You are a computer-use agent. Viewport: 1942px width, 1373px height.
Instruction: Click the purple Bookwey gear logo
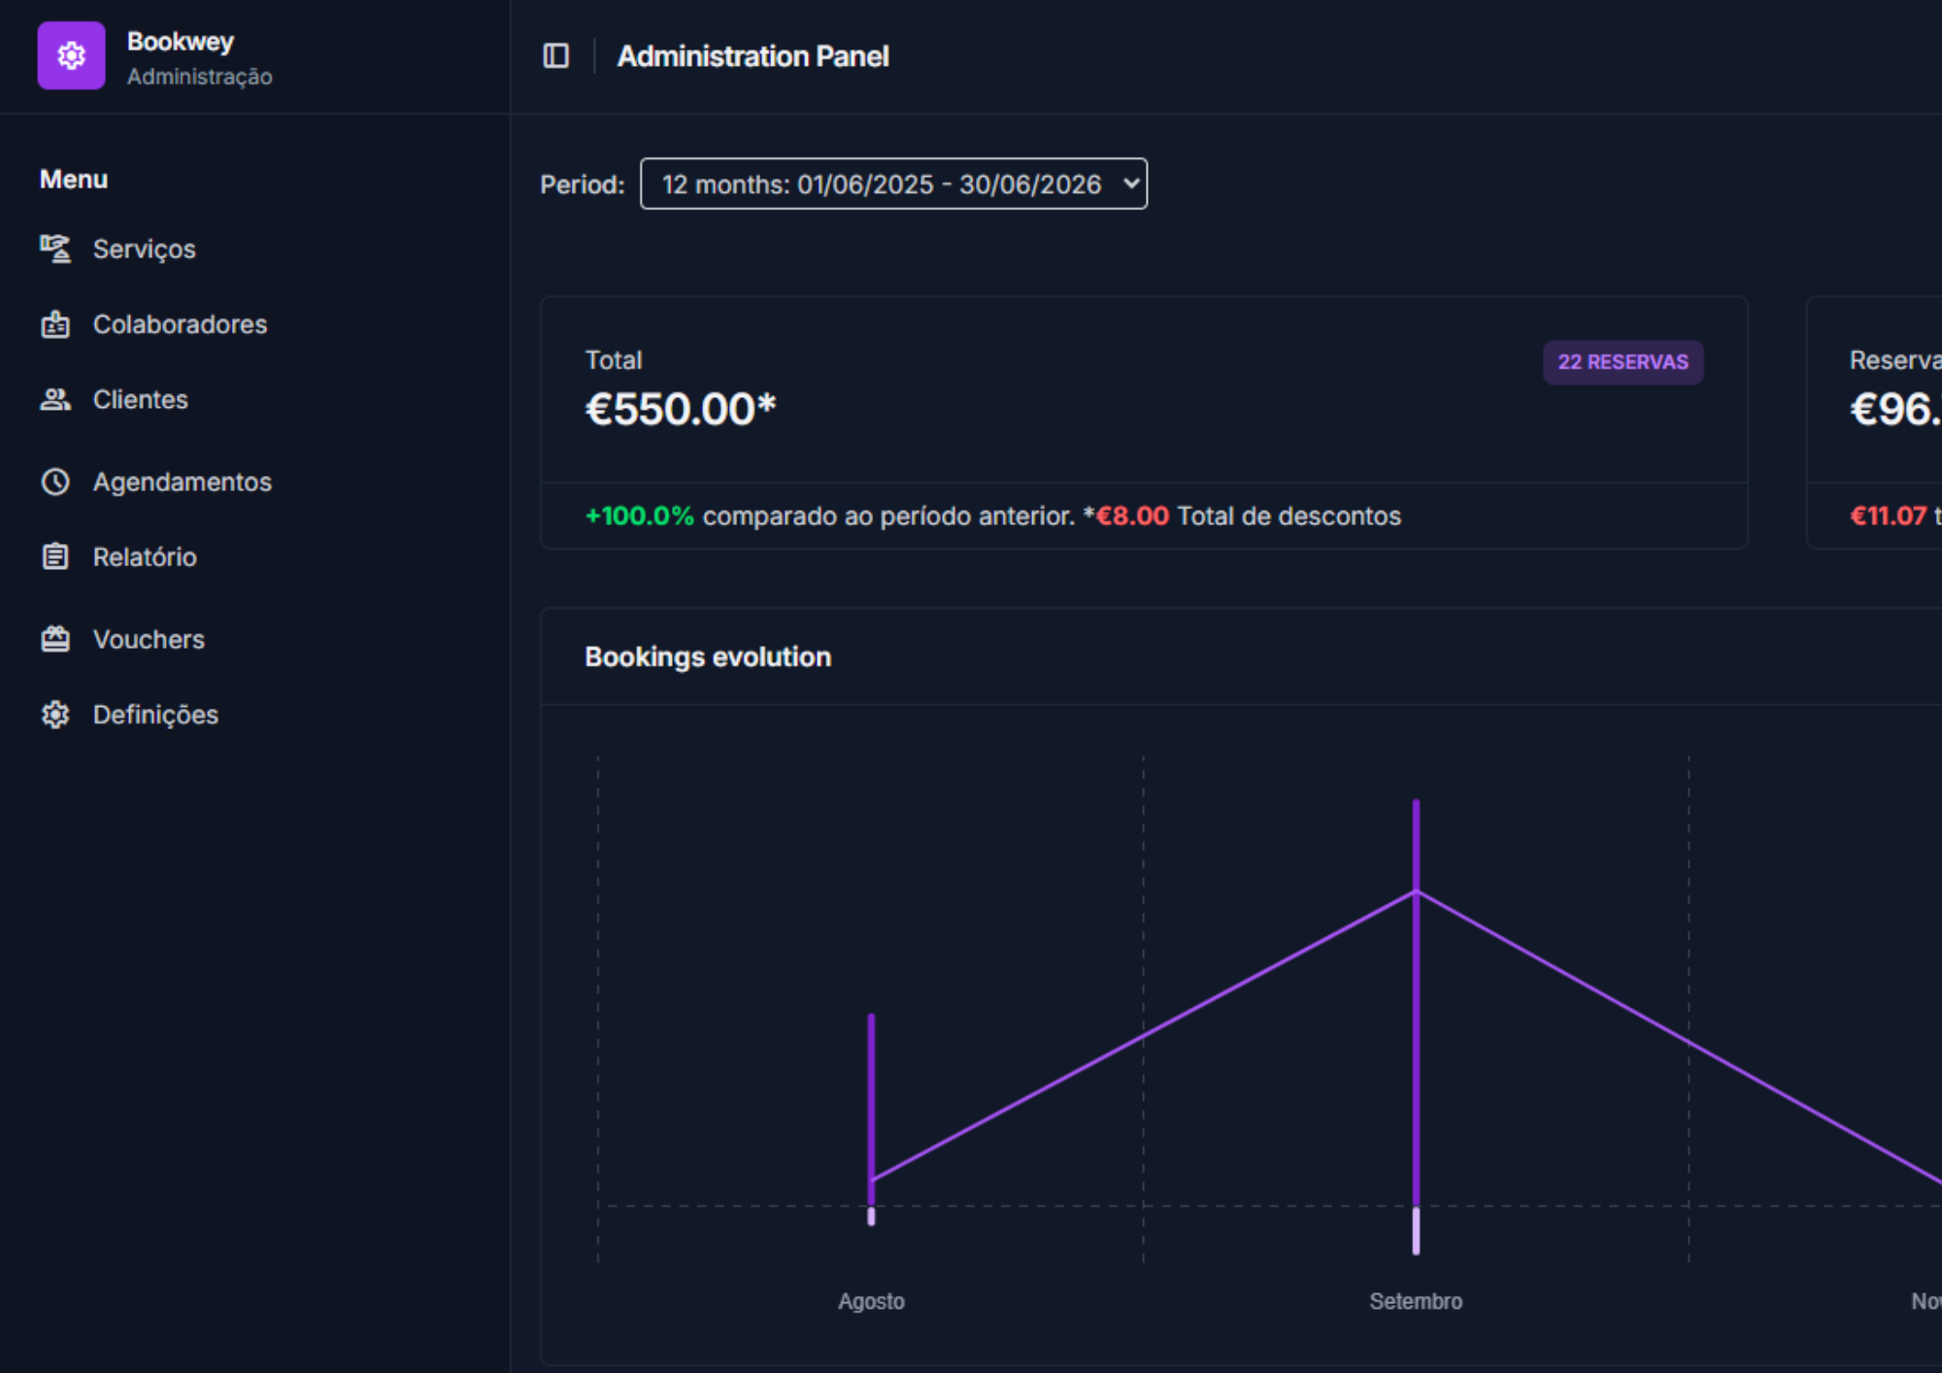[71, 55]
